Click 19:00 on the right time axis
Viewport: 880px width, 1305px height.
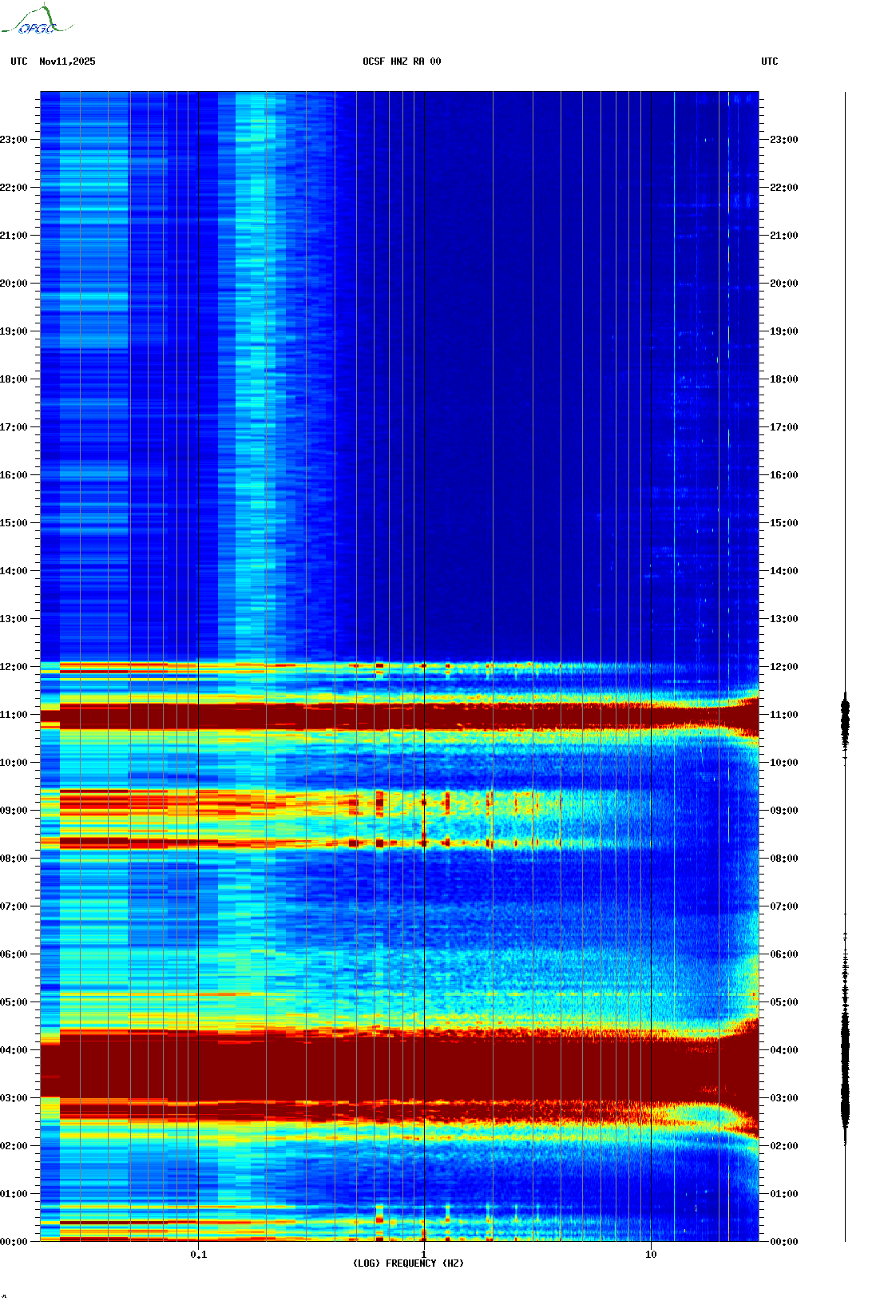pyautogui.click(x=784, y=331)
